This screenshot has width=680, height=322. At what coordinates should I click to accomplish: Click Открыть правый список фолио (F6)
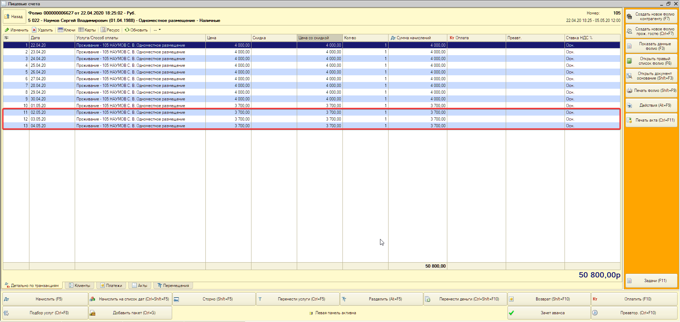[x=651, y=61]
